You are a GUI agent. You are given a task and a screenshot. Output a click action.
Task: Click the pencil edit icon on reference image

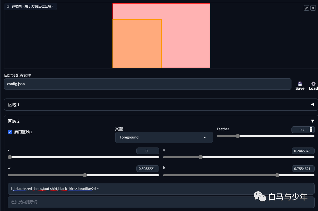(x=307, y=8)
